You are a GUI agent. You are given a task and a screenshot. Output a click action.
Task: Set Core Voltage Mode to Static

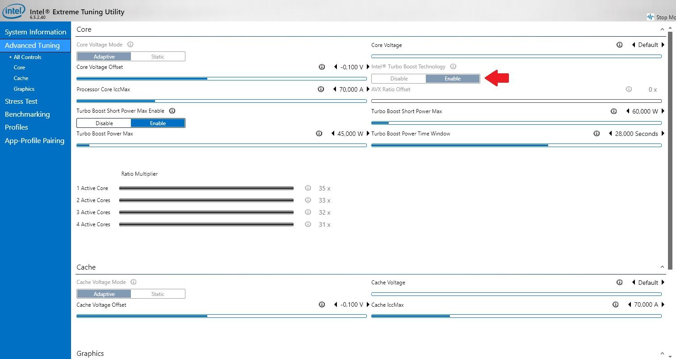point(158,56)
